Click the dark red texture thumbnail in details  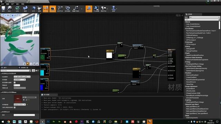point(18,99)
